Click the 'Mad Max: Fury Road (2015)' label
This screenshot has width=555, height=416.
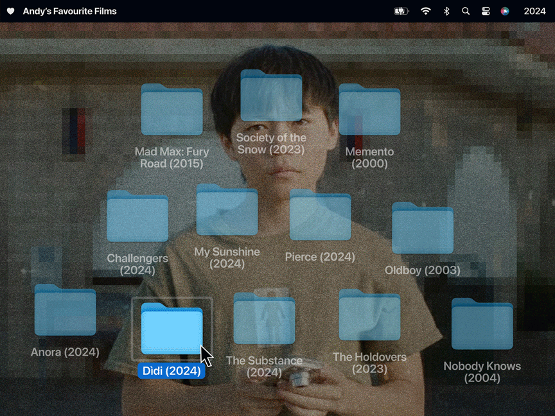point(172,158)
